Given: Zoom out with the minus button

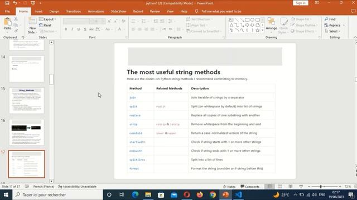Looking at the screenshot, I should (x=309, y=187).
